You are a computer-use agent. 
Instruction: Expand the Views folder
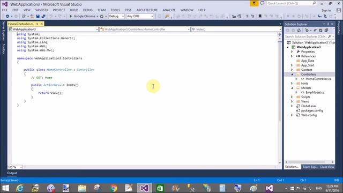click(x=292, y=101)
